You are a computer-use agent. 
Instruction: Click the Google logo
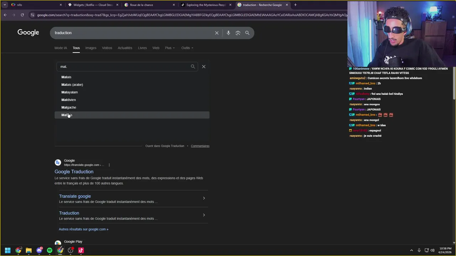pyautogui.click(x=28, y=32)
